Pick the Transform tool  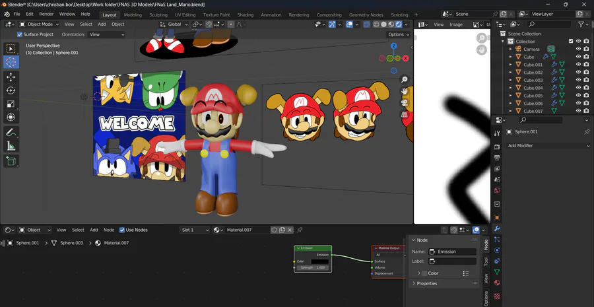coord(11,117)
